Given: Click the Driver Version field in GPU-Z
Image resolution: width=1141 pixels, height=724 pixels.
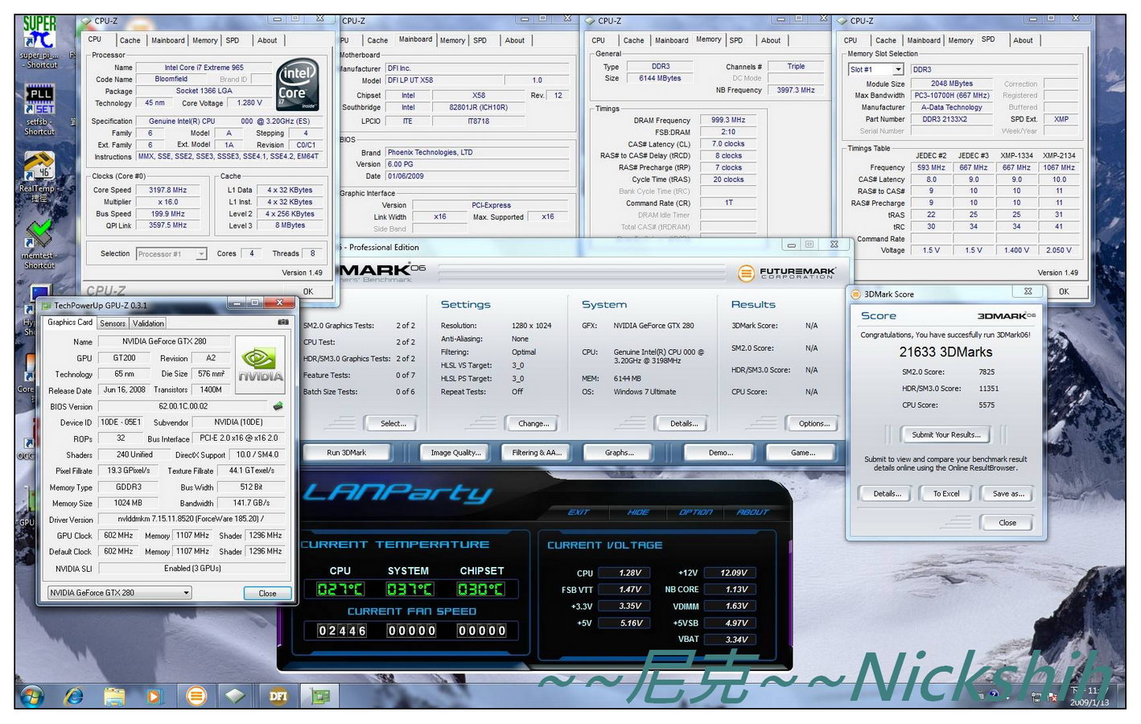Looking at the screenshot, I should [192, 520].
